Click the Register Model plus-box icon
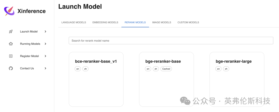 (11, 56)
